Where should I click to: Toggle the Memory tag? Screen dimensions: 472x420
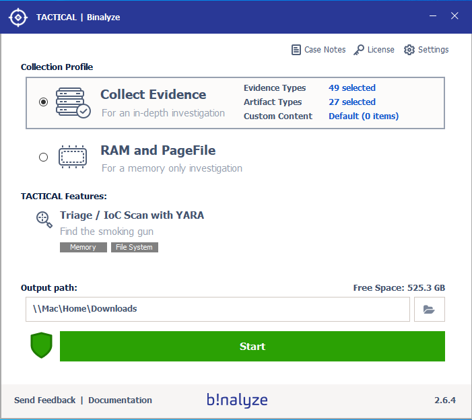click(x=83, y=247)
